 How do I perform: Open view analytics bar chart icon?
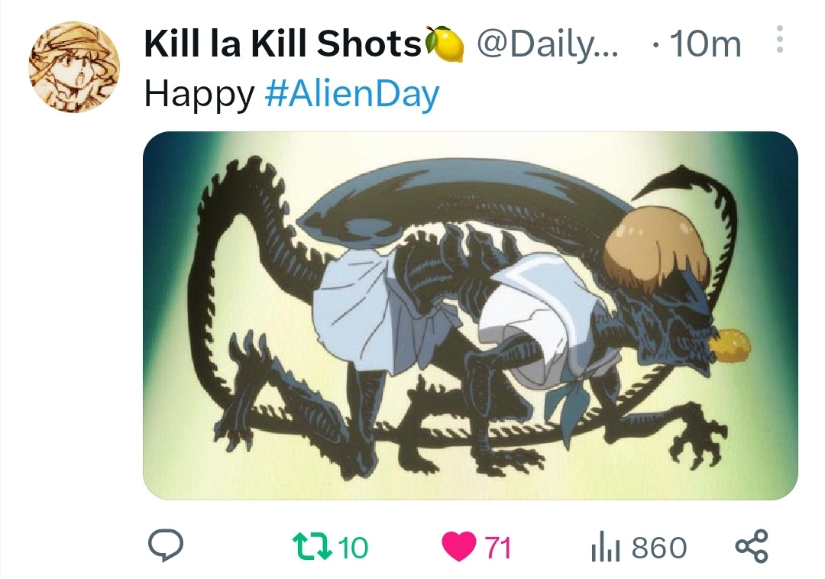pyautogui.click(x=607, y=546)
